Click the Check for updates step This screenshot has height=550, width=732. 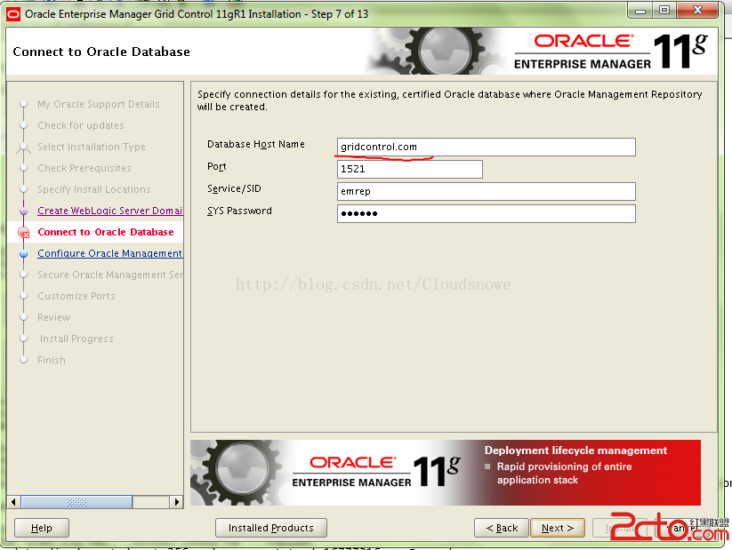click(x=81, y=125)
